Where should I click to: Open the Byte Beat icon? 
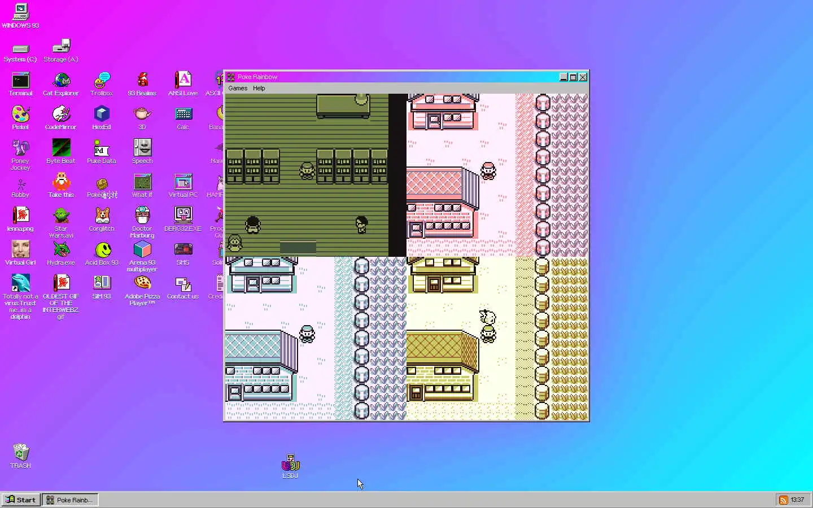pyautogui.click(x=61, y=152)
